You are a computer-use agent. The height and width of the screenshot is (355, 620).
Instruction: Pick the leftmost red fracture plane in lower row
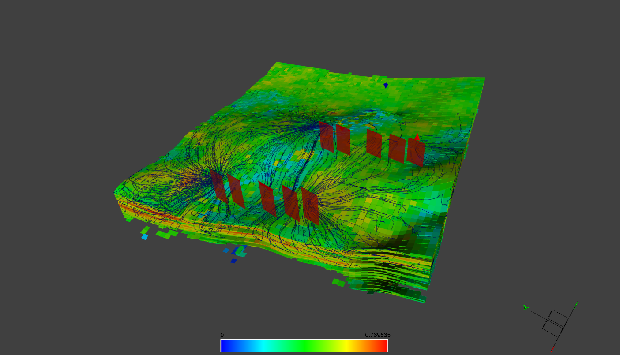pos(218,187)
